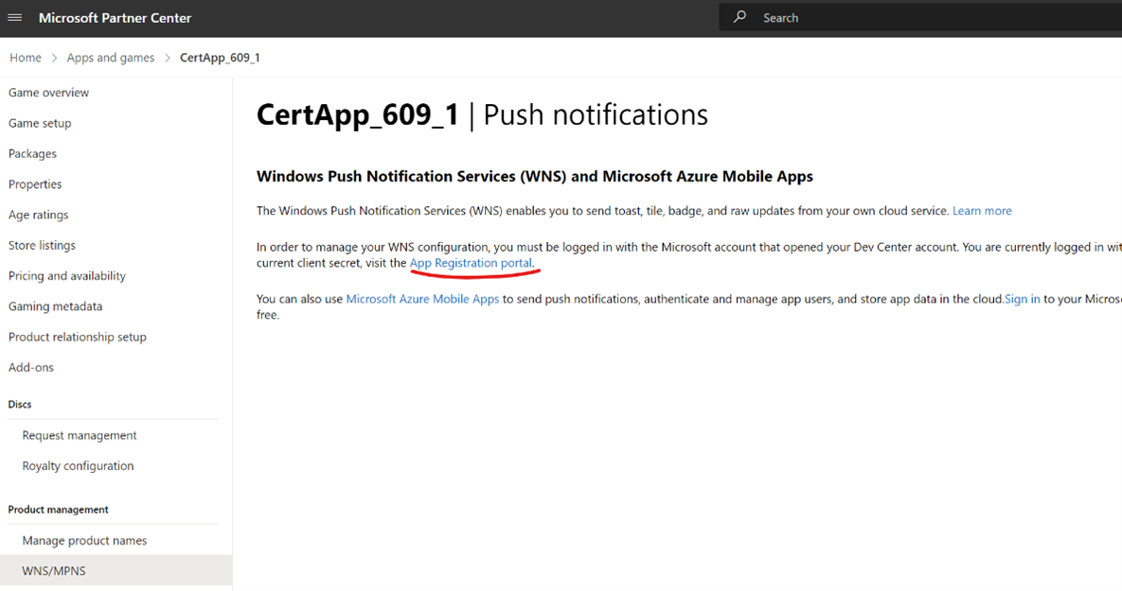
Task: Click the search magnifier icon
Action: pos(739,17)
